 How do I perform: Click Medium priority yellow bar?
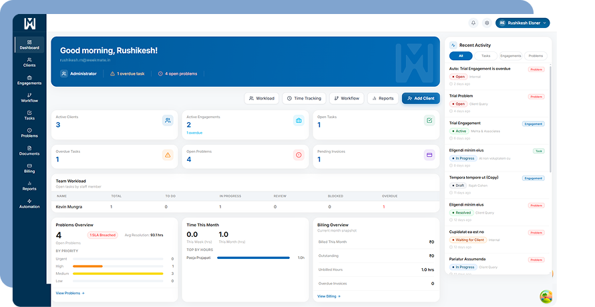point(118,274)
